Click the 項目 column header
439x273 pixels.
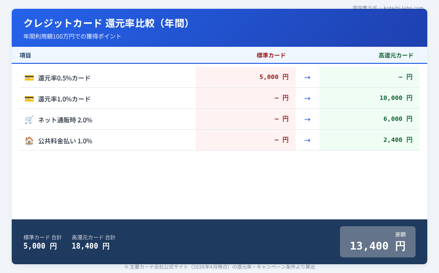pyautogui.click(x=25, y=56)
